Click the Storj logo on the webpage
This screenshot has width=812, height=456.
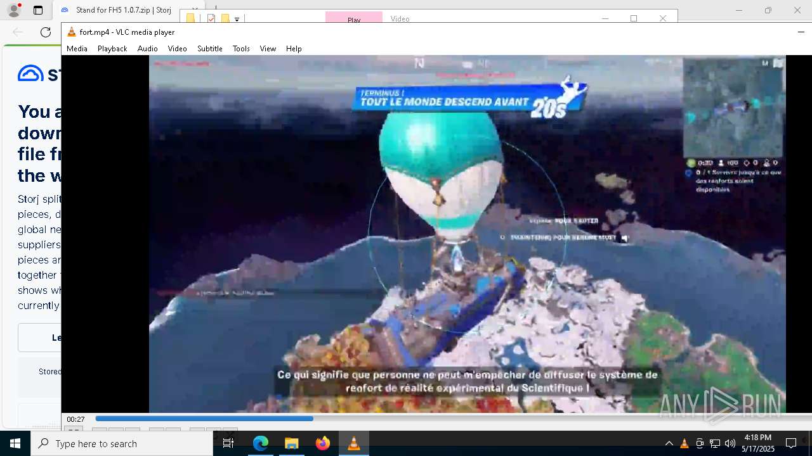pos(39,73)
